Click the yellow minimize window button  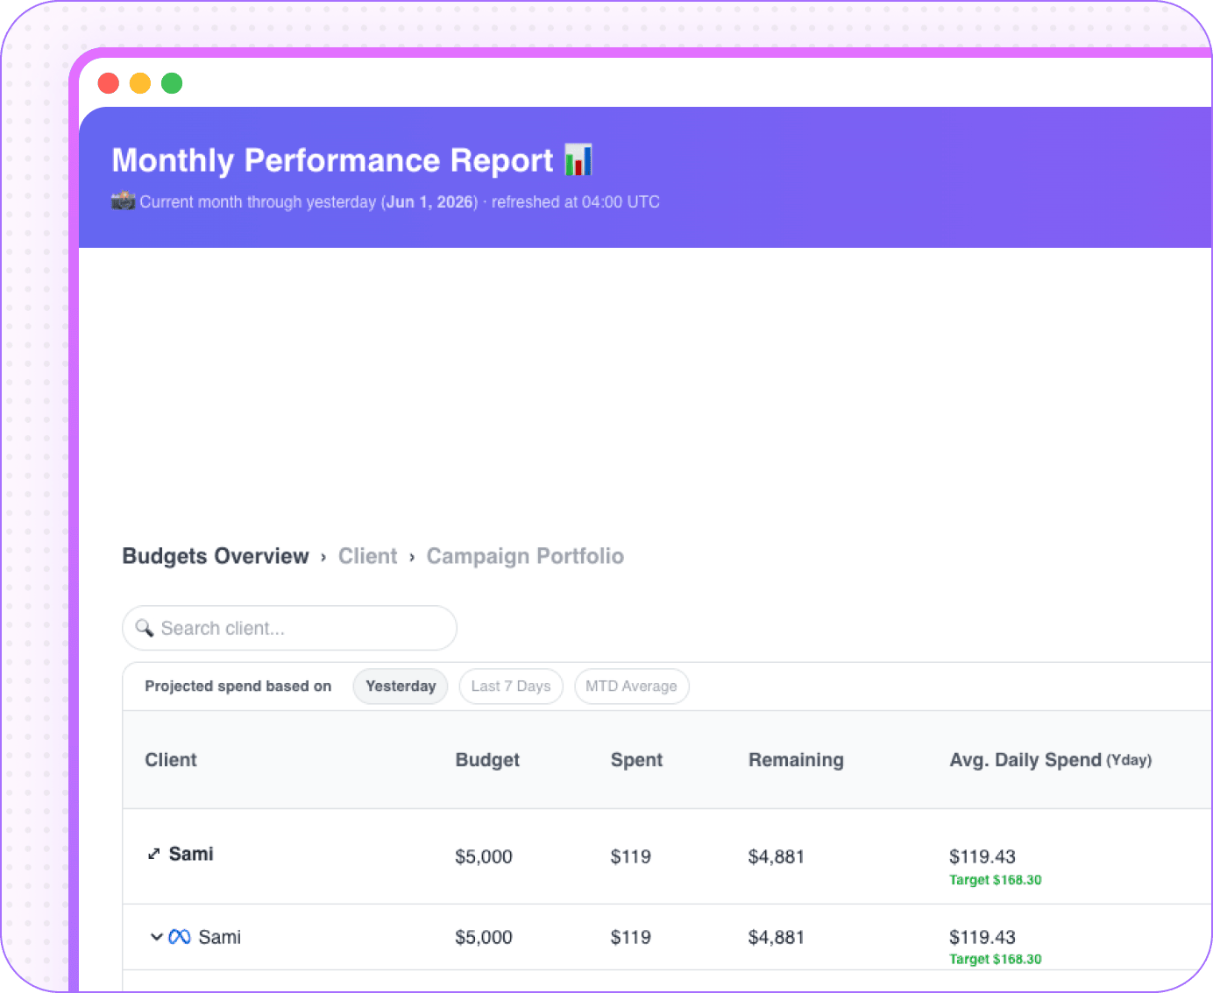click(x=140, y=83)
